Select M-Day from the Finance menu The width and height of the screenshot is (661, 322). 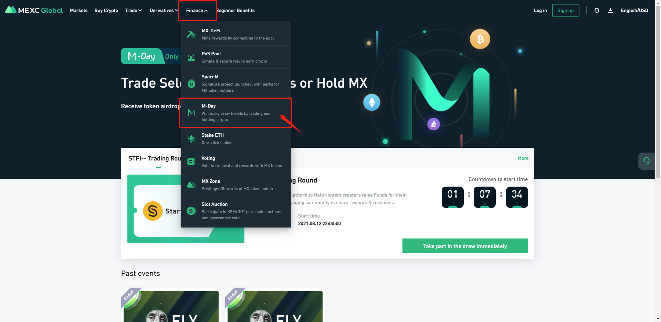pos(236,113)
